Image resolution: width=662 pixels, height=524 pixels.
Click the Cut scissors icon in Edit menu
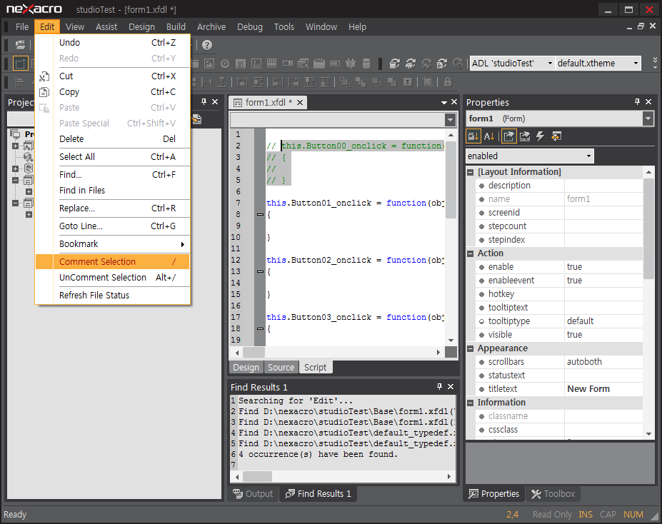tap(44, 76)
